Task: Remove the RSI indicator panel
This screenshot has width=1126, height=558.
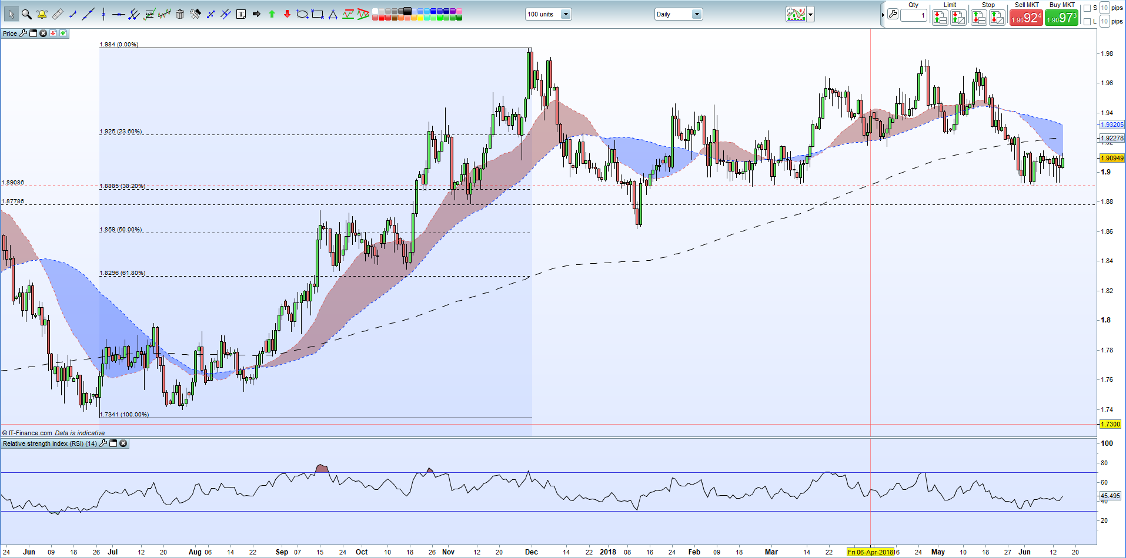Action: coord(123,443)
